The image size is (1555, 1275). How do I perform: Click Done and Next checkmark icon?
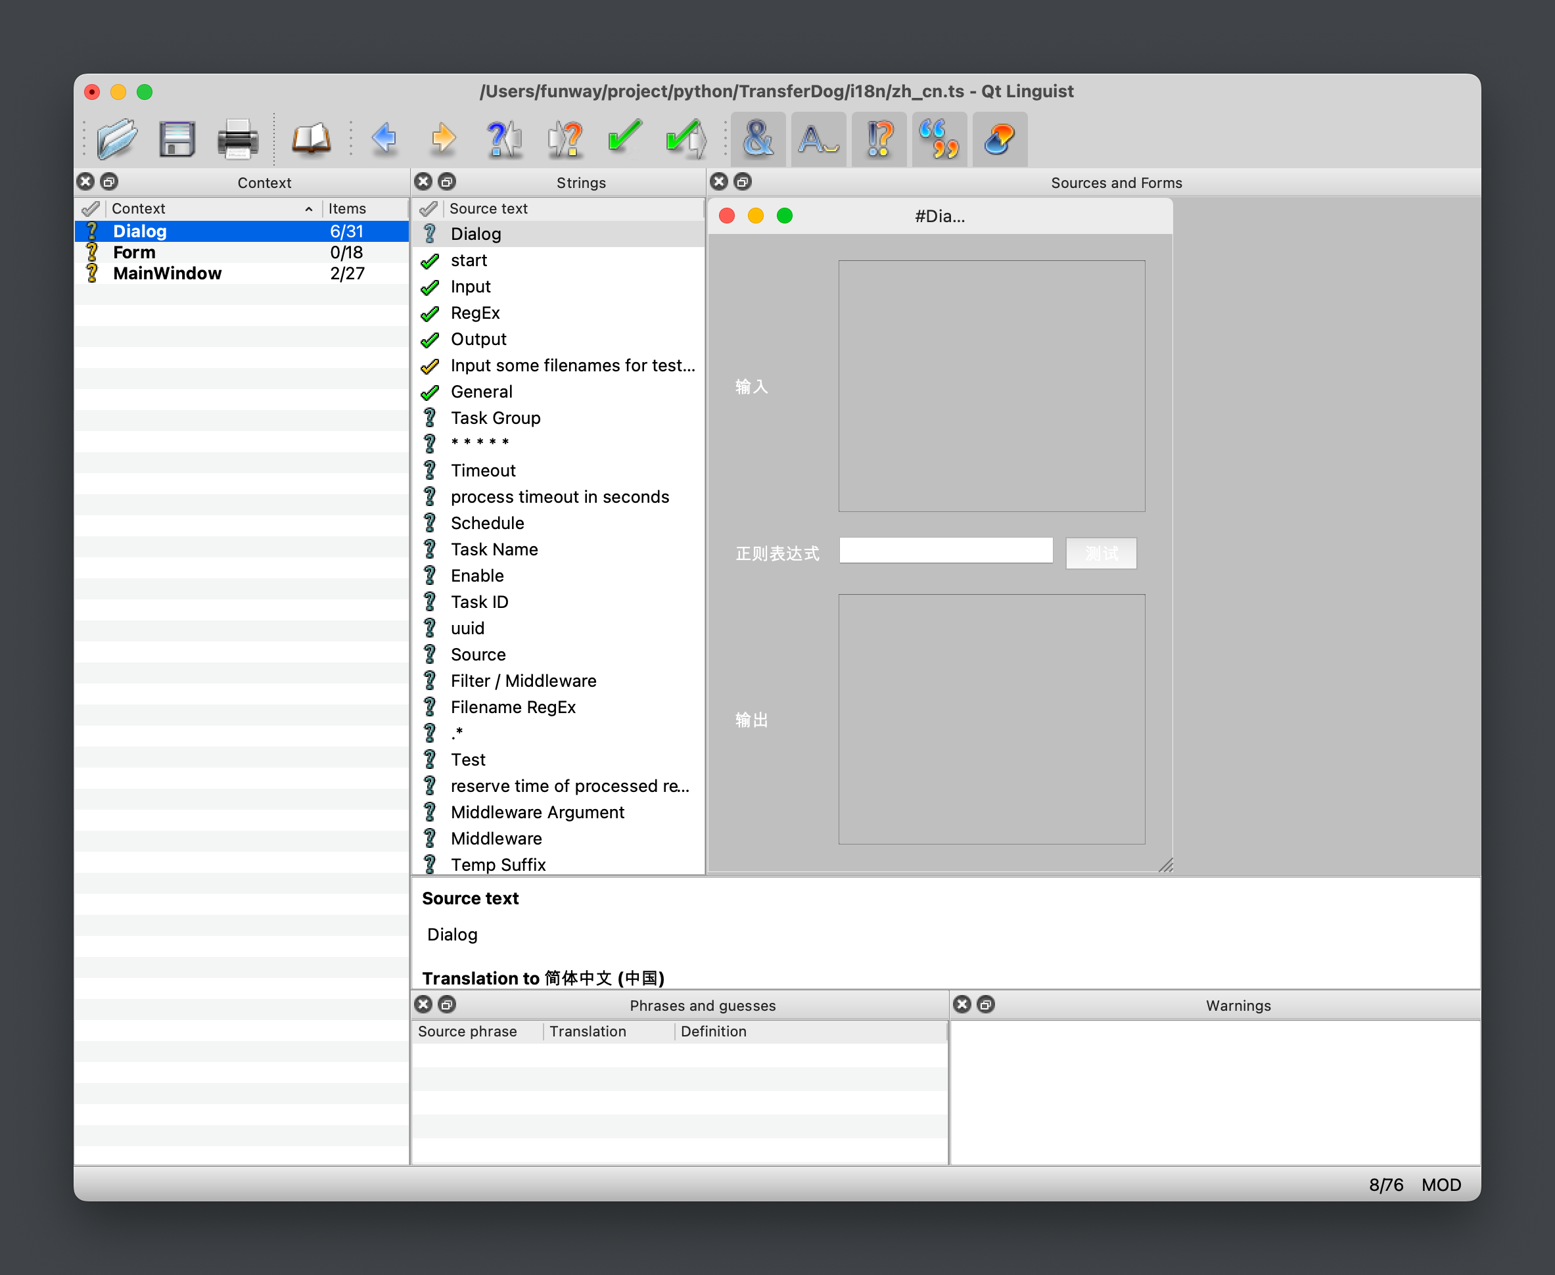[685, 137]
